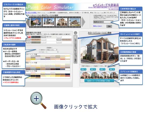The width and height of the screenshot is (145, 113).
Task: Open fourth 登録 dropdown button for print slot
Action: pos(112,69)
